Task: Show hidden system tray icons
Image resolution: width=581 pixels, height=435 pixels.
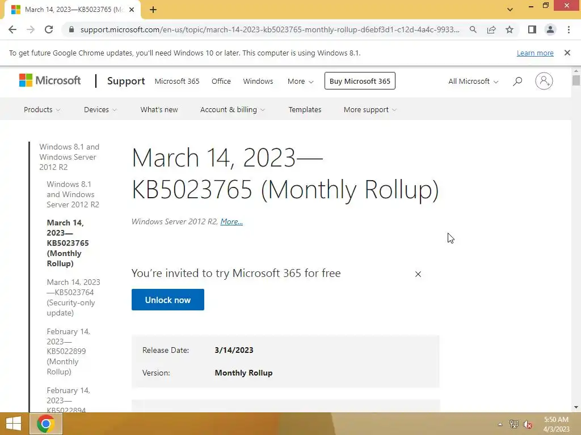Action: tap(500, 424)
